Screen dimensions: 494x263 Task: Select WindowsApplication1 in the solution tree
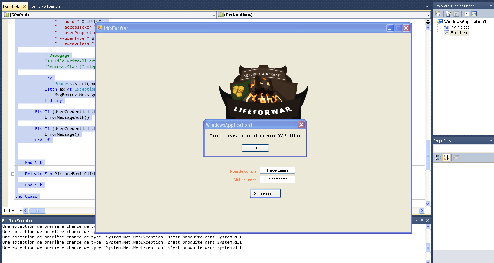pyautogui.click(x=465, y=22)
